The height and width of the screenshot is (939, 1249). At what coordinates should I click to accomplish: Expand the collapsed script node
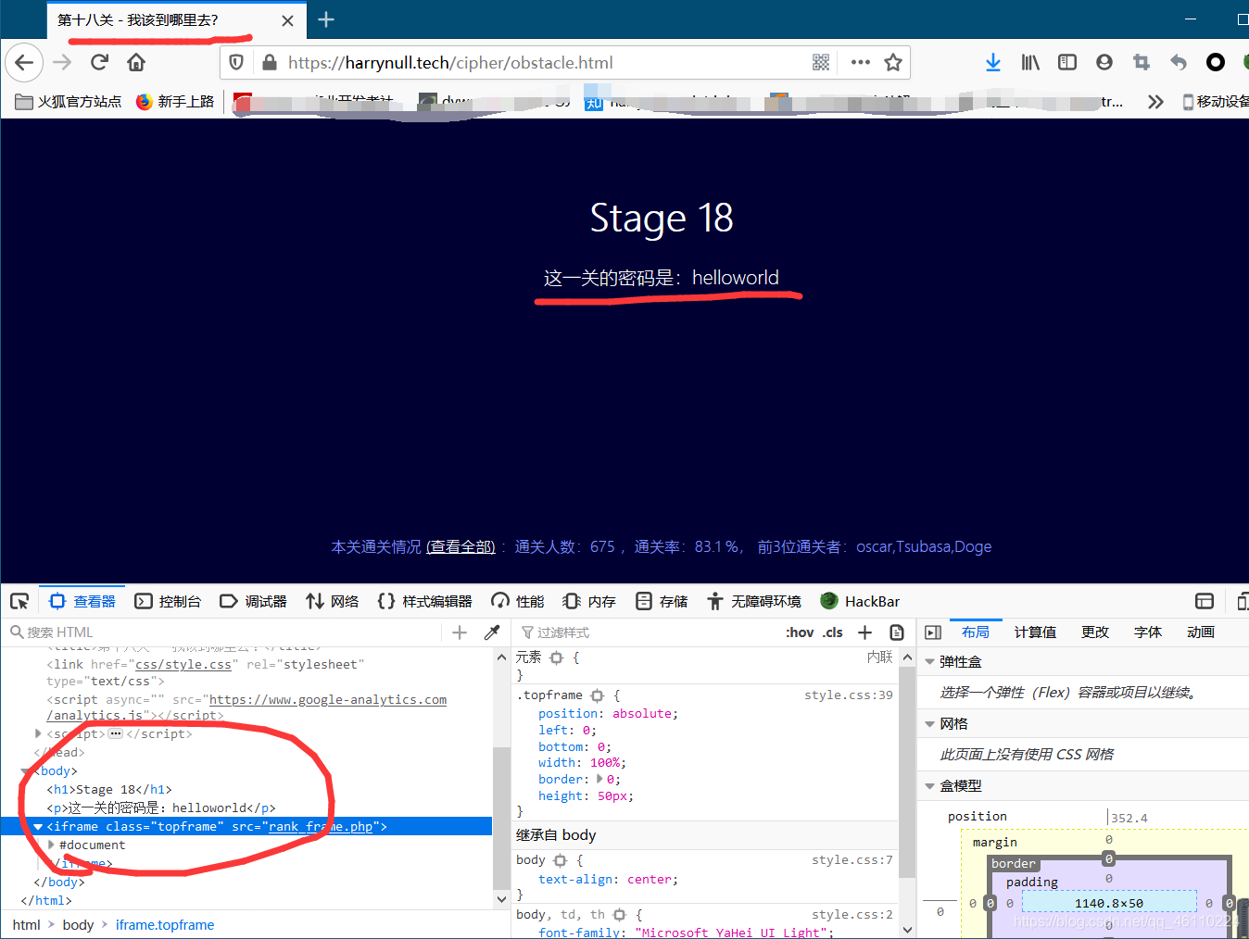tap(38, 733)
